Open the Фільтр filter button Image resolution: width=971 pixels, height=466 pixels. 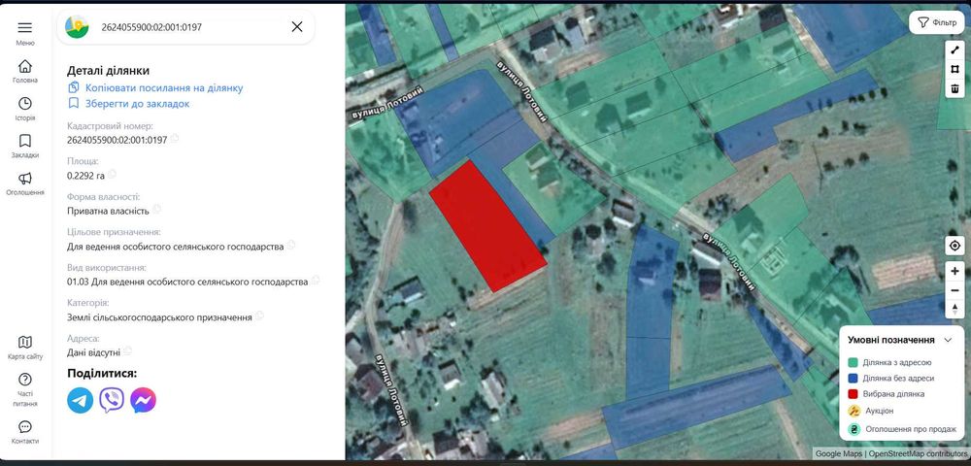[937, 22]
